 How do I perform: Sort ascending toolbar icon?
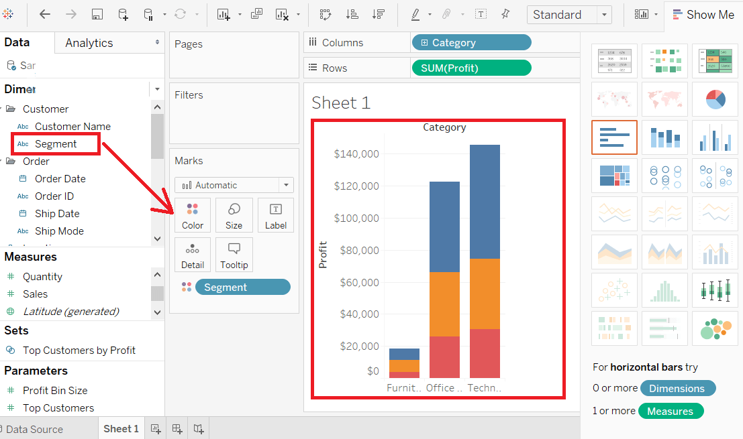pos(352,14)
